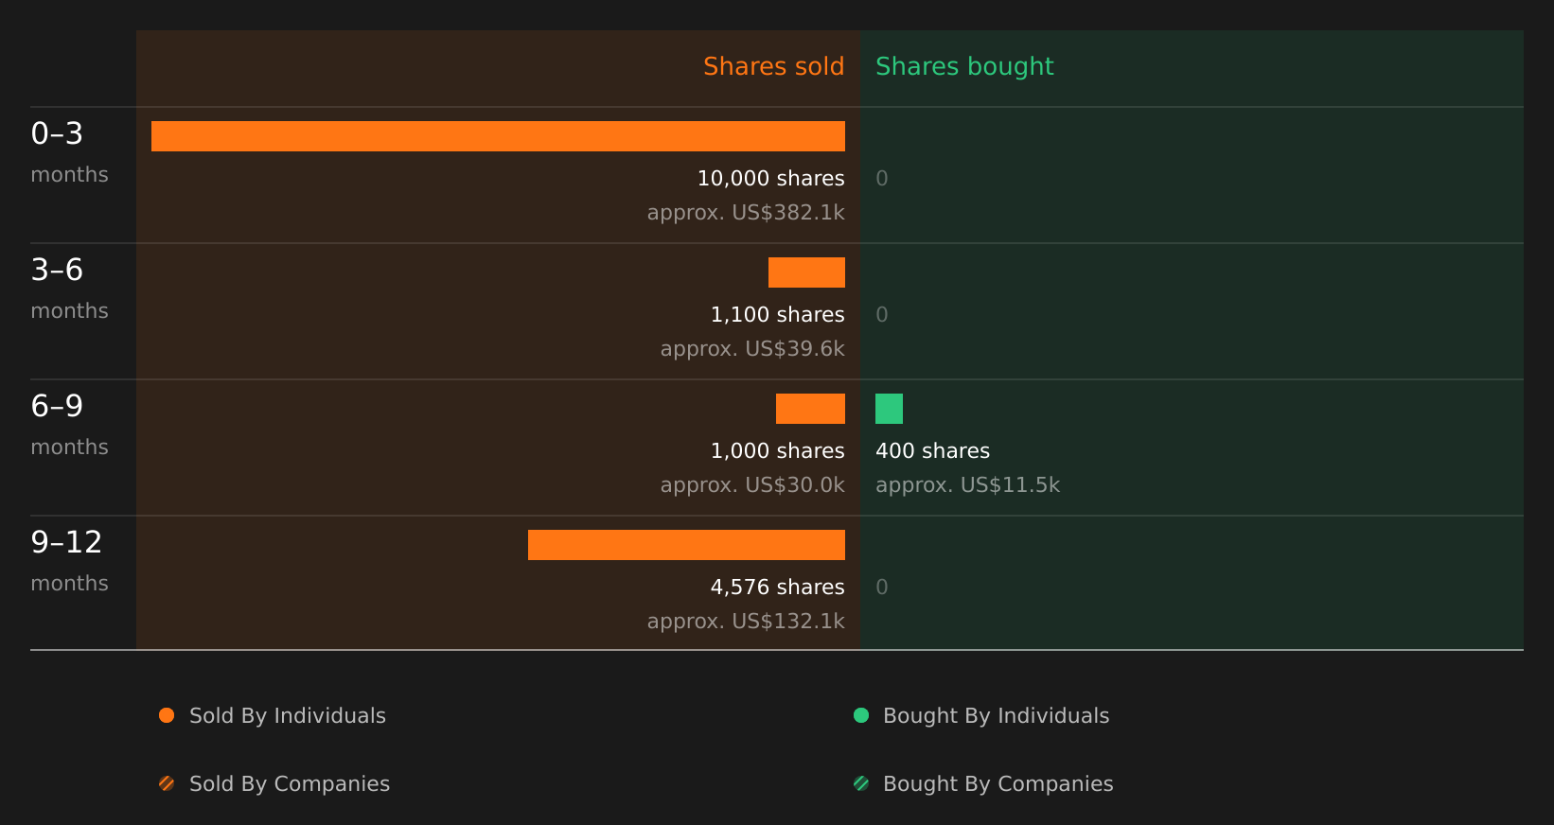Toggle the Sold By Companies legend label
1554x825 pixels.
(290, 784)
